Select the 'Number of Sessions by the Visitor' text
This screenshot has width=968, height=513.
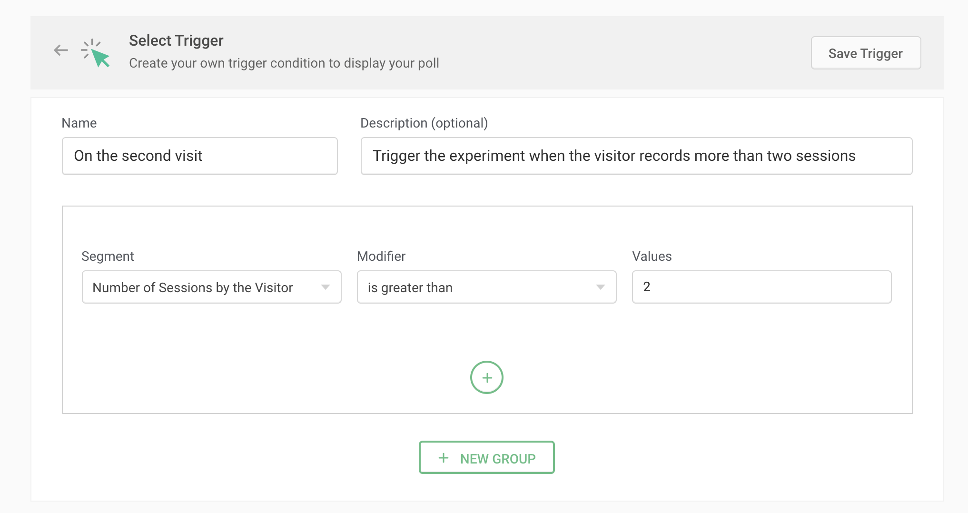(193, 287)
